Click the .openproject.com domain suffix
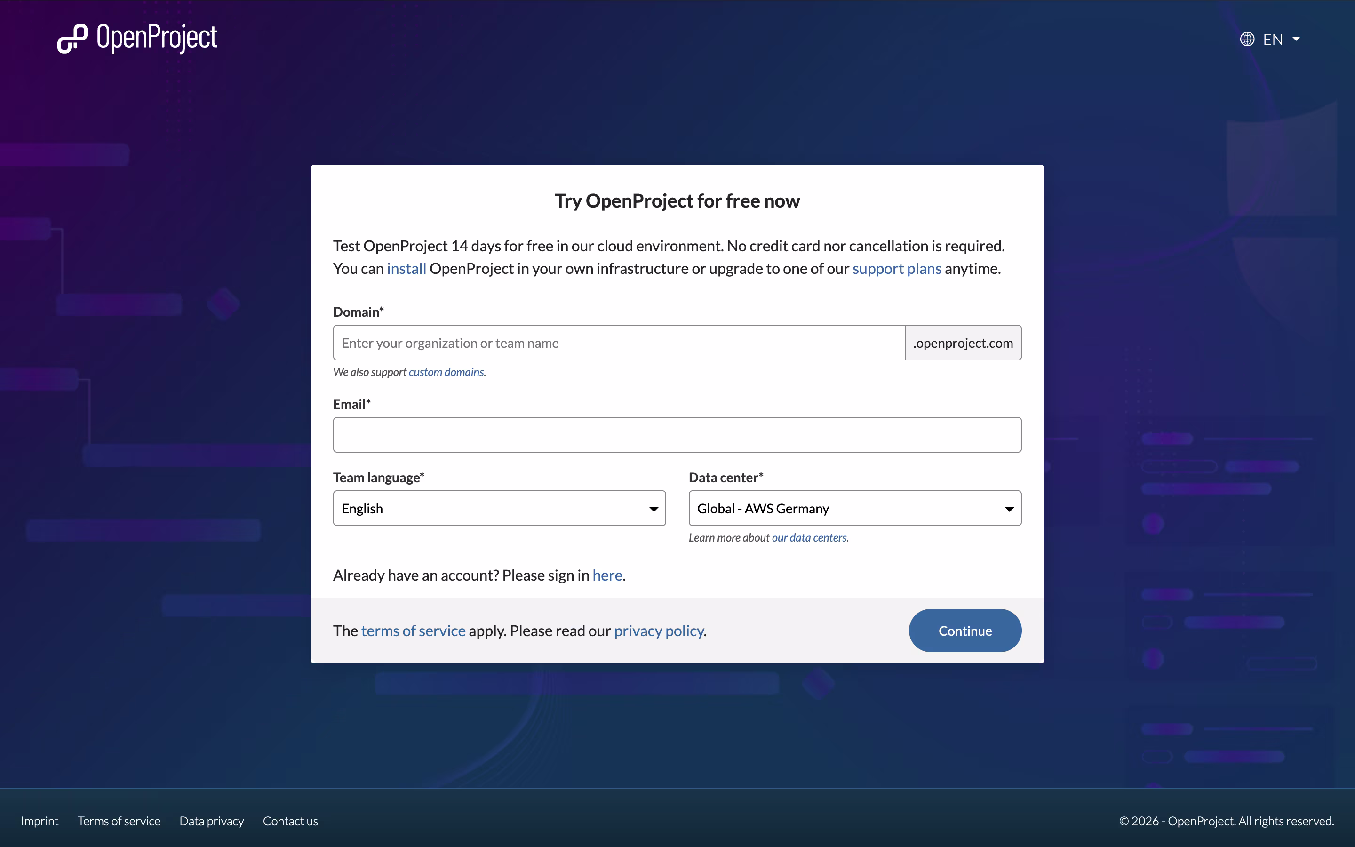 963,343
